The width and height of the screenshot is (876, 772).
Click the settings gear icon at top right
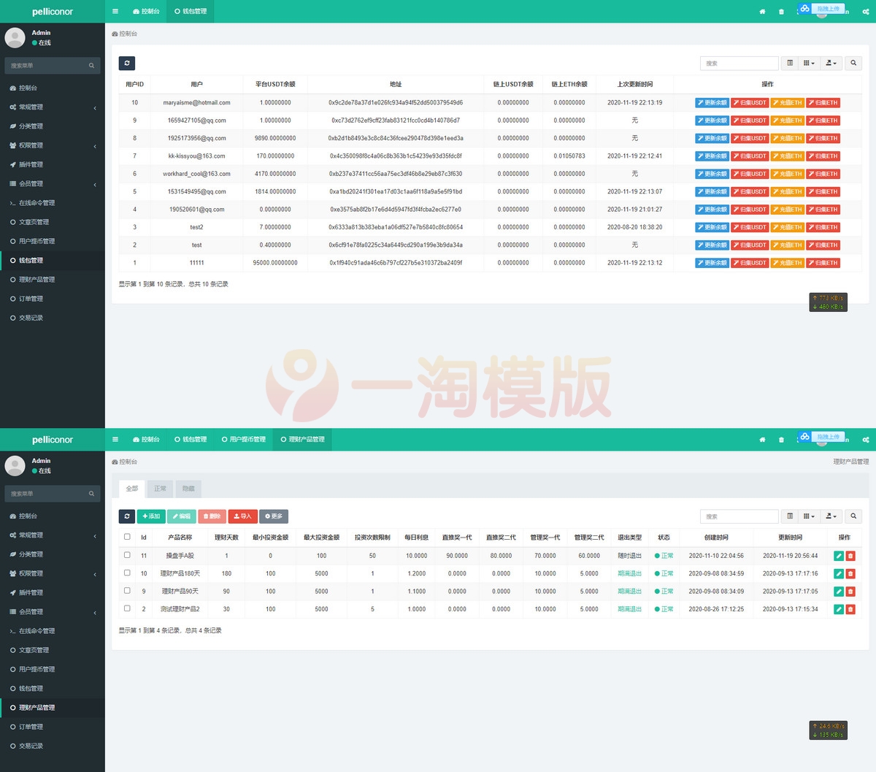[x=865, y=11]
